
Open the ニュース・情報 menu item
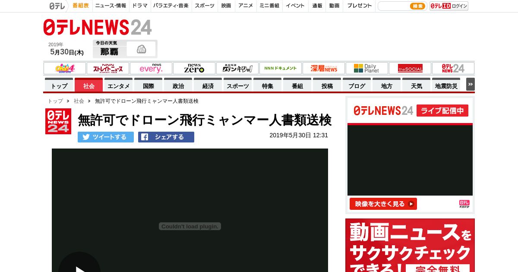(111, 6)
